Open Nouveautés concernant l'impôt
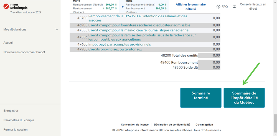Screen dimensions: 277x136 pos(24,52)
